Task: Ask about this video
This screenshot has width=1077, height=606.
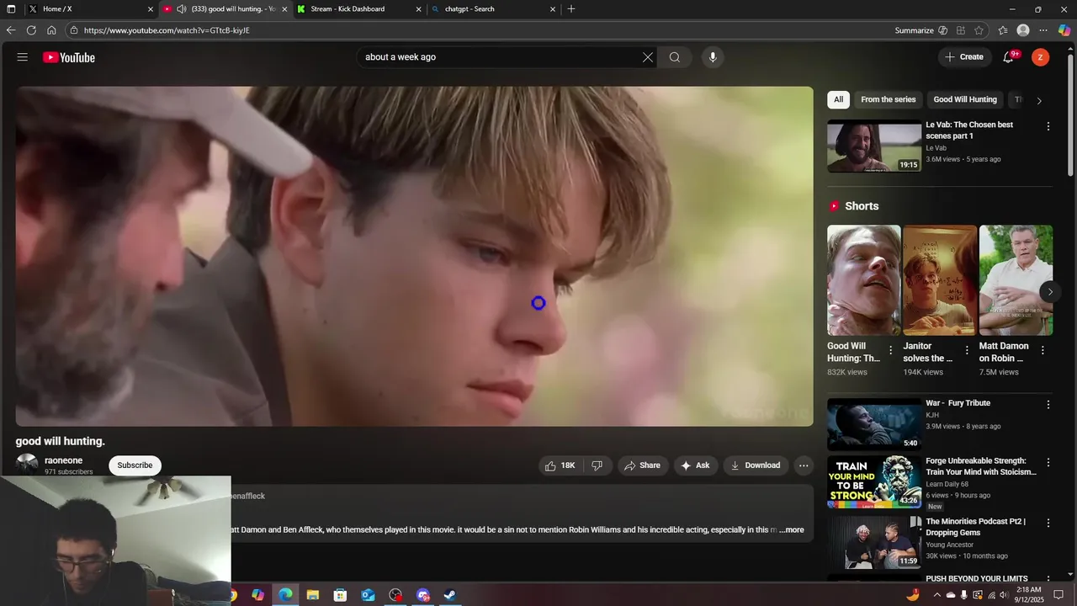Action: (x=696, y=465)
